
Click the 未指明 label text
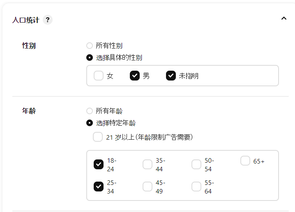(x=189, y=76)
